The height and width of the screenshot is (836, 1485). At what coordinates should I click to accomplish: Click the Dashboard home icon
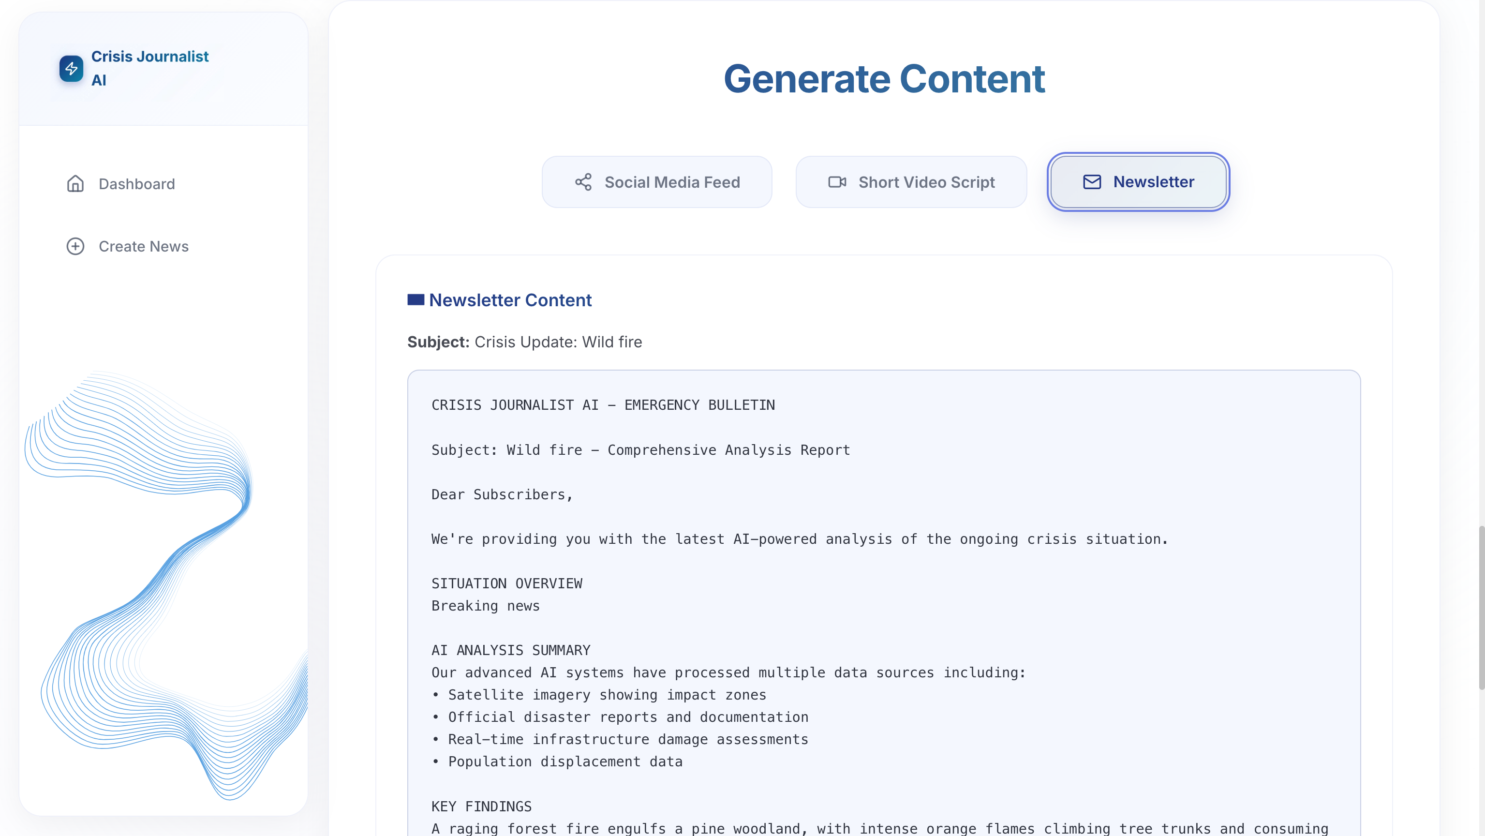pyautogui.click(x=75, y=184)
